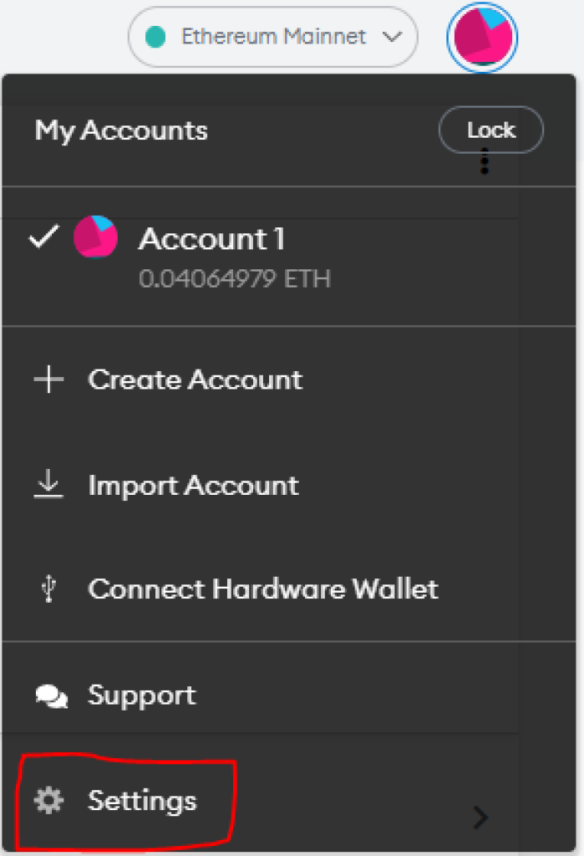Viewport: 584px width, 856px height.
Task: Click the Support chat bubbles icon
Action: [51, 696]
